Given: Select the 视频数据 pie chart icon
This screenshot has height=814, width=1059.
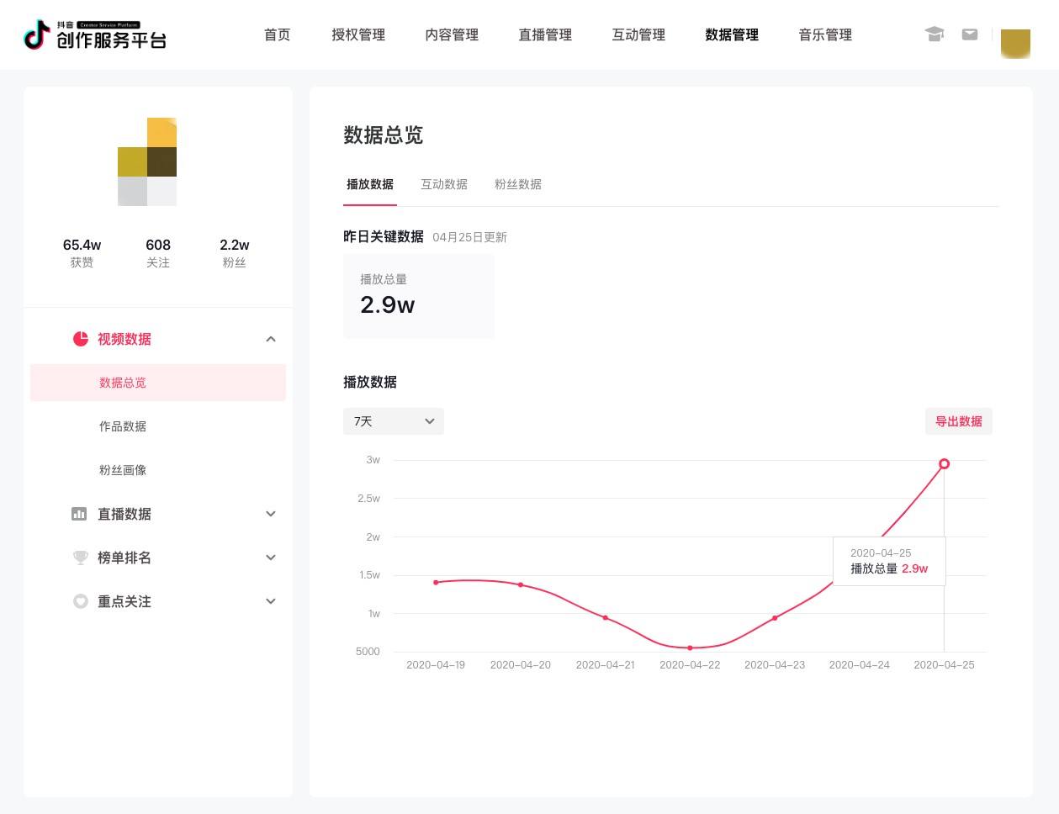Looking at the screenshot, I should click(x=81, y=339).
